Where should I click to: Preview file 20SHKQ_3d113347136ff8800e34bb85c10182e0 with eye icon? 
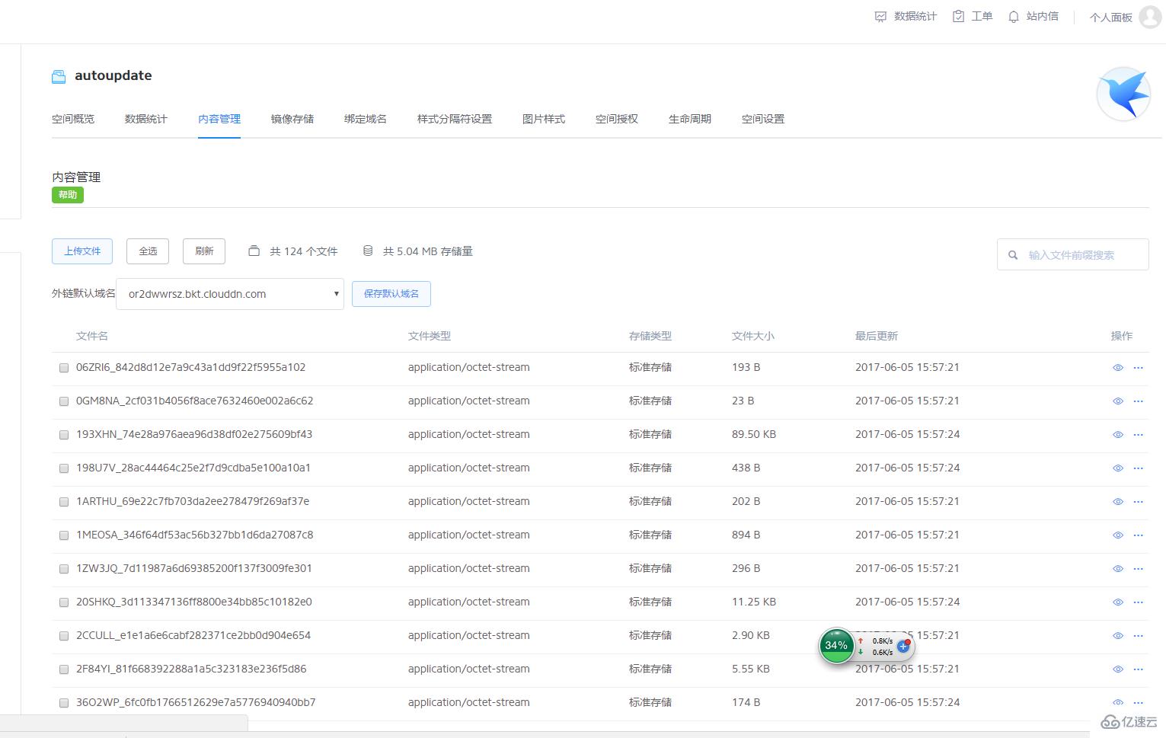point(1118,602)
